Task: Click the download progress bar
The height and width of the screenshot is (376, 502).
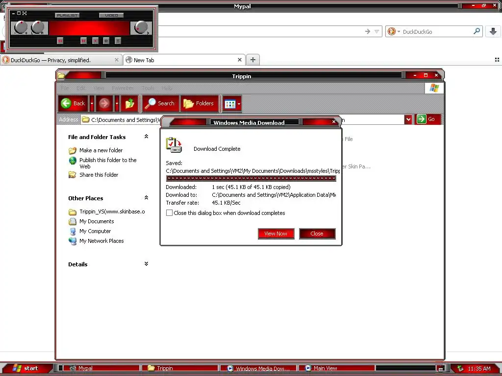Action: [251, 178]
